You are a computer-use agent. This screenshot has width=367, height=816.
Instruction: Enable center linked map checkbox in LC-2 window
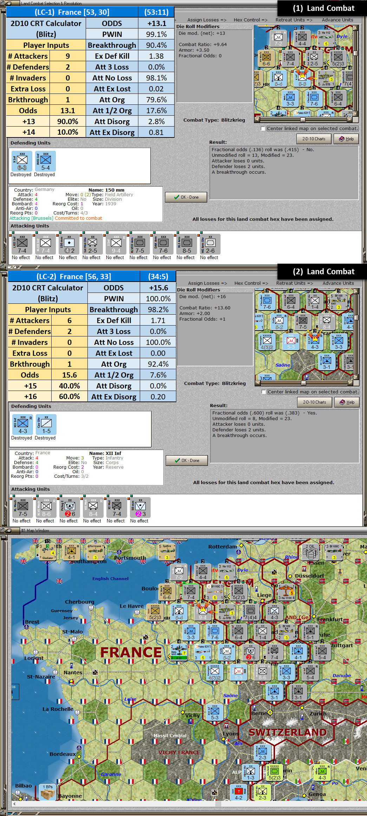point(264,392)
